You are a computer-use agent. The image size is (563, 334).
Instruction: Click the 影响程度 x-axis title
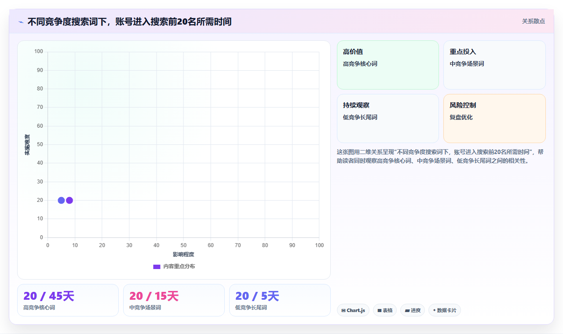(183, 255)
